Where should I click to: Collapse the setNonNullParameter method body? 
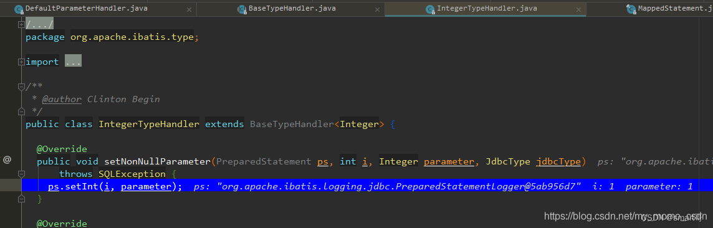tap(21, 174)
